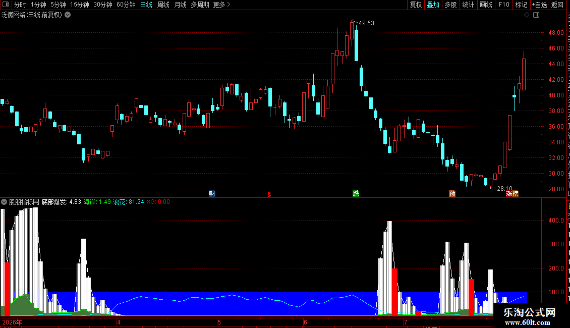Open dropdown next to 泛微网络(日线.前复权)
570x328 pixels.
coord(68,15)
